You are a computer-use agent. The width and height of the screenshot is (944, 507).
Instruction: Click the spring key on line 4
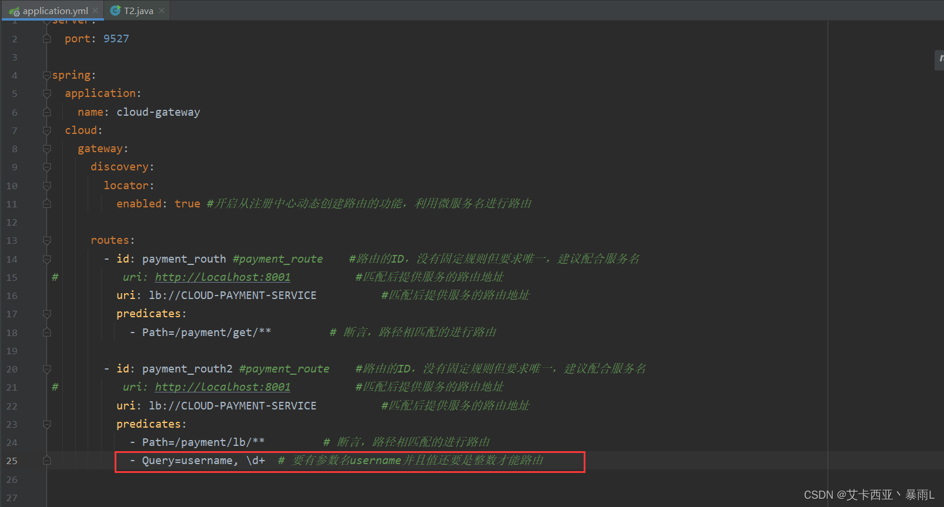point(71,75)
